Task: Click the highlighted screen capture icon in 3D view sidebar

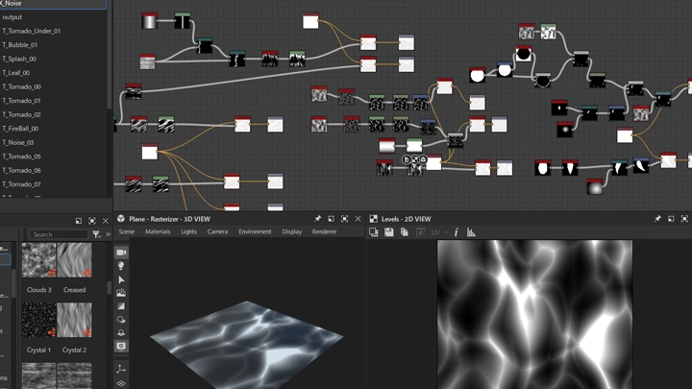Action: 121,346
